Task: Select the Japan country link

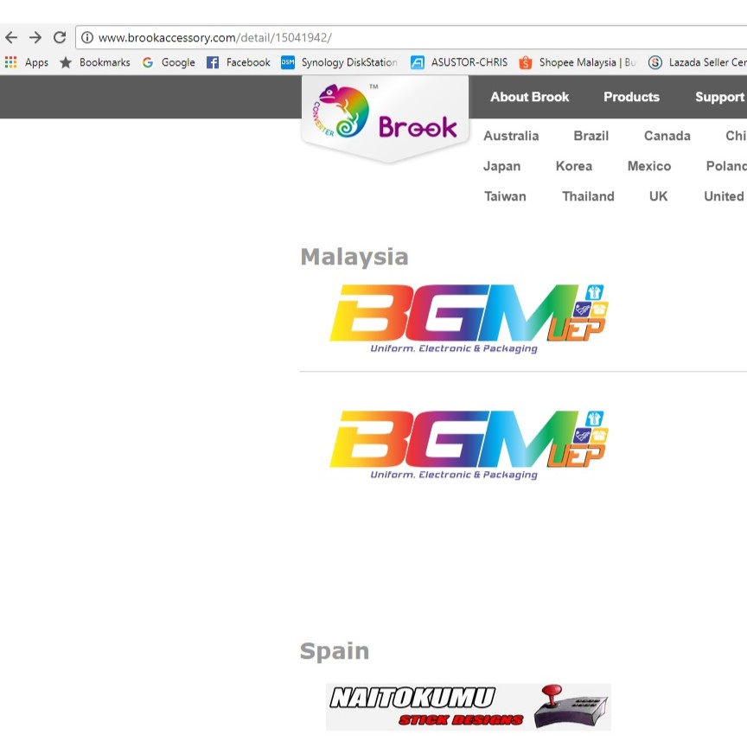Action: pos(501,166)
